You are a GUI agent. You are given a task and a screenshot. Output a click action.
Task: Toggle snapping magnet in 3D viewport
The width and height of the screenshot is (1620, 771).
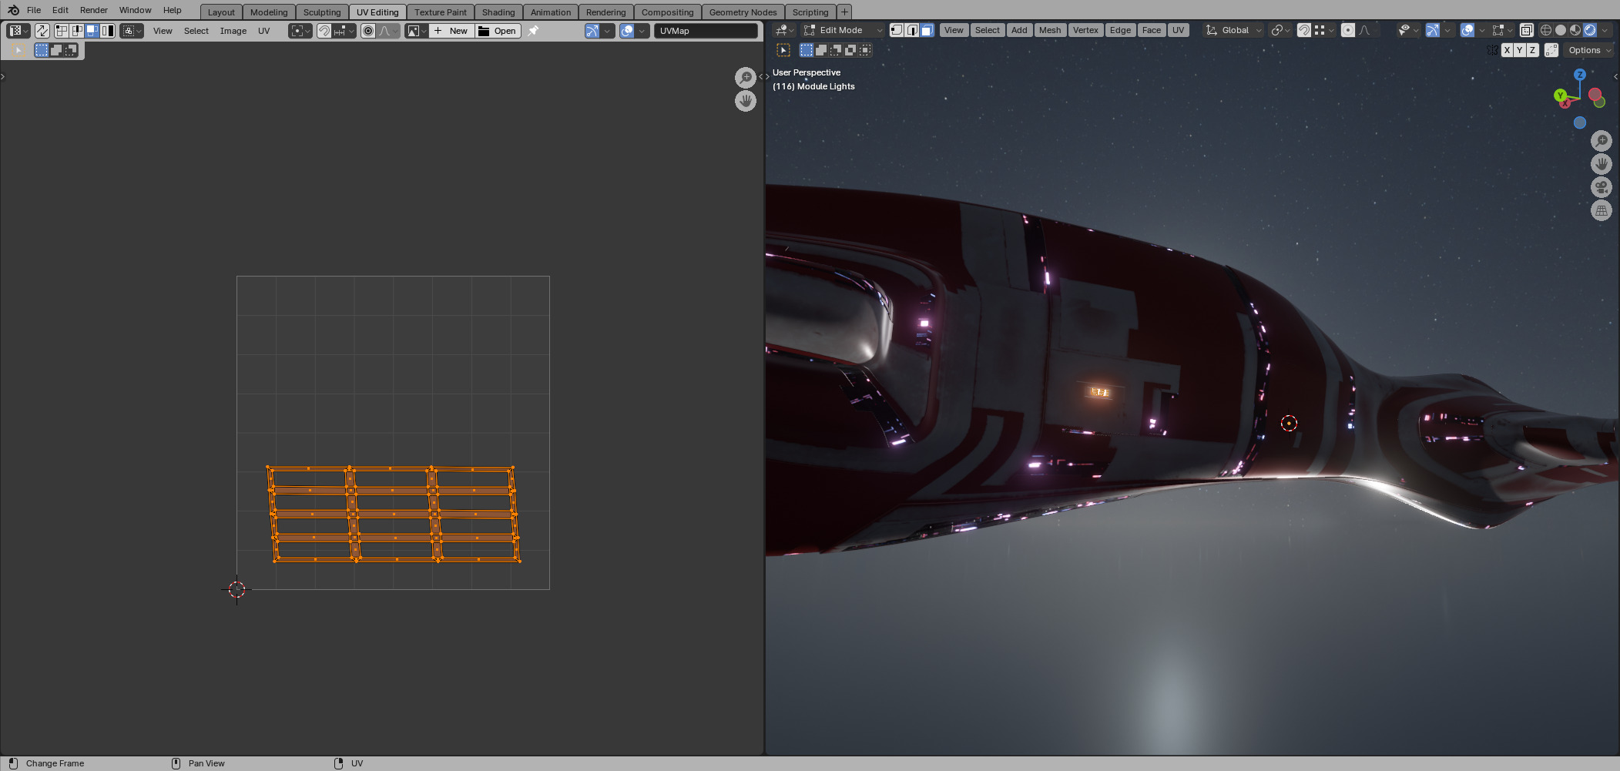[1303, 30]
